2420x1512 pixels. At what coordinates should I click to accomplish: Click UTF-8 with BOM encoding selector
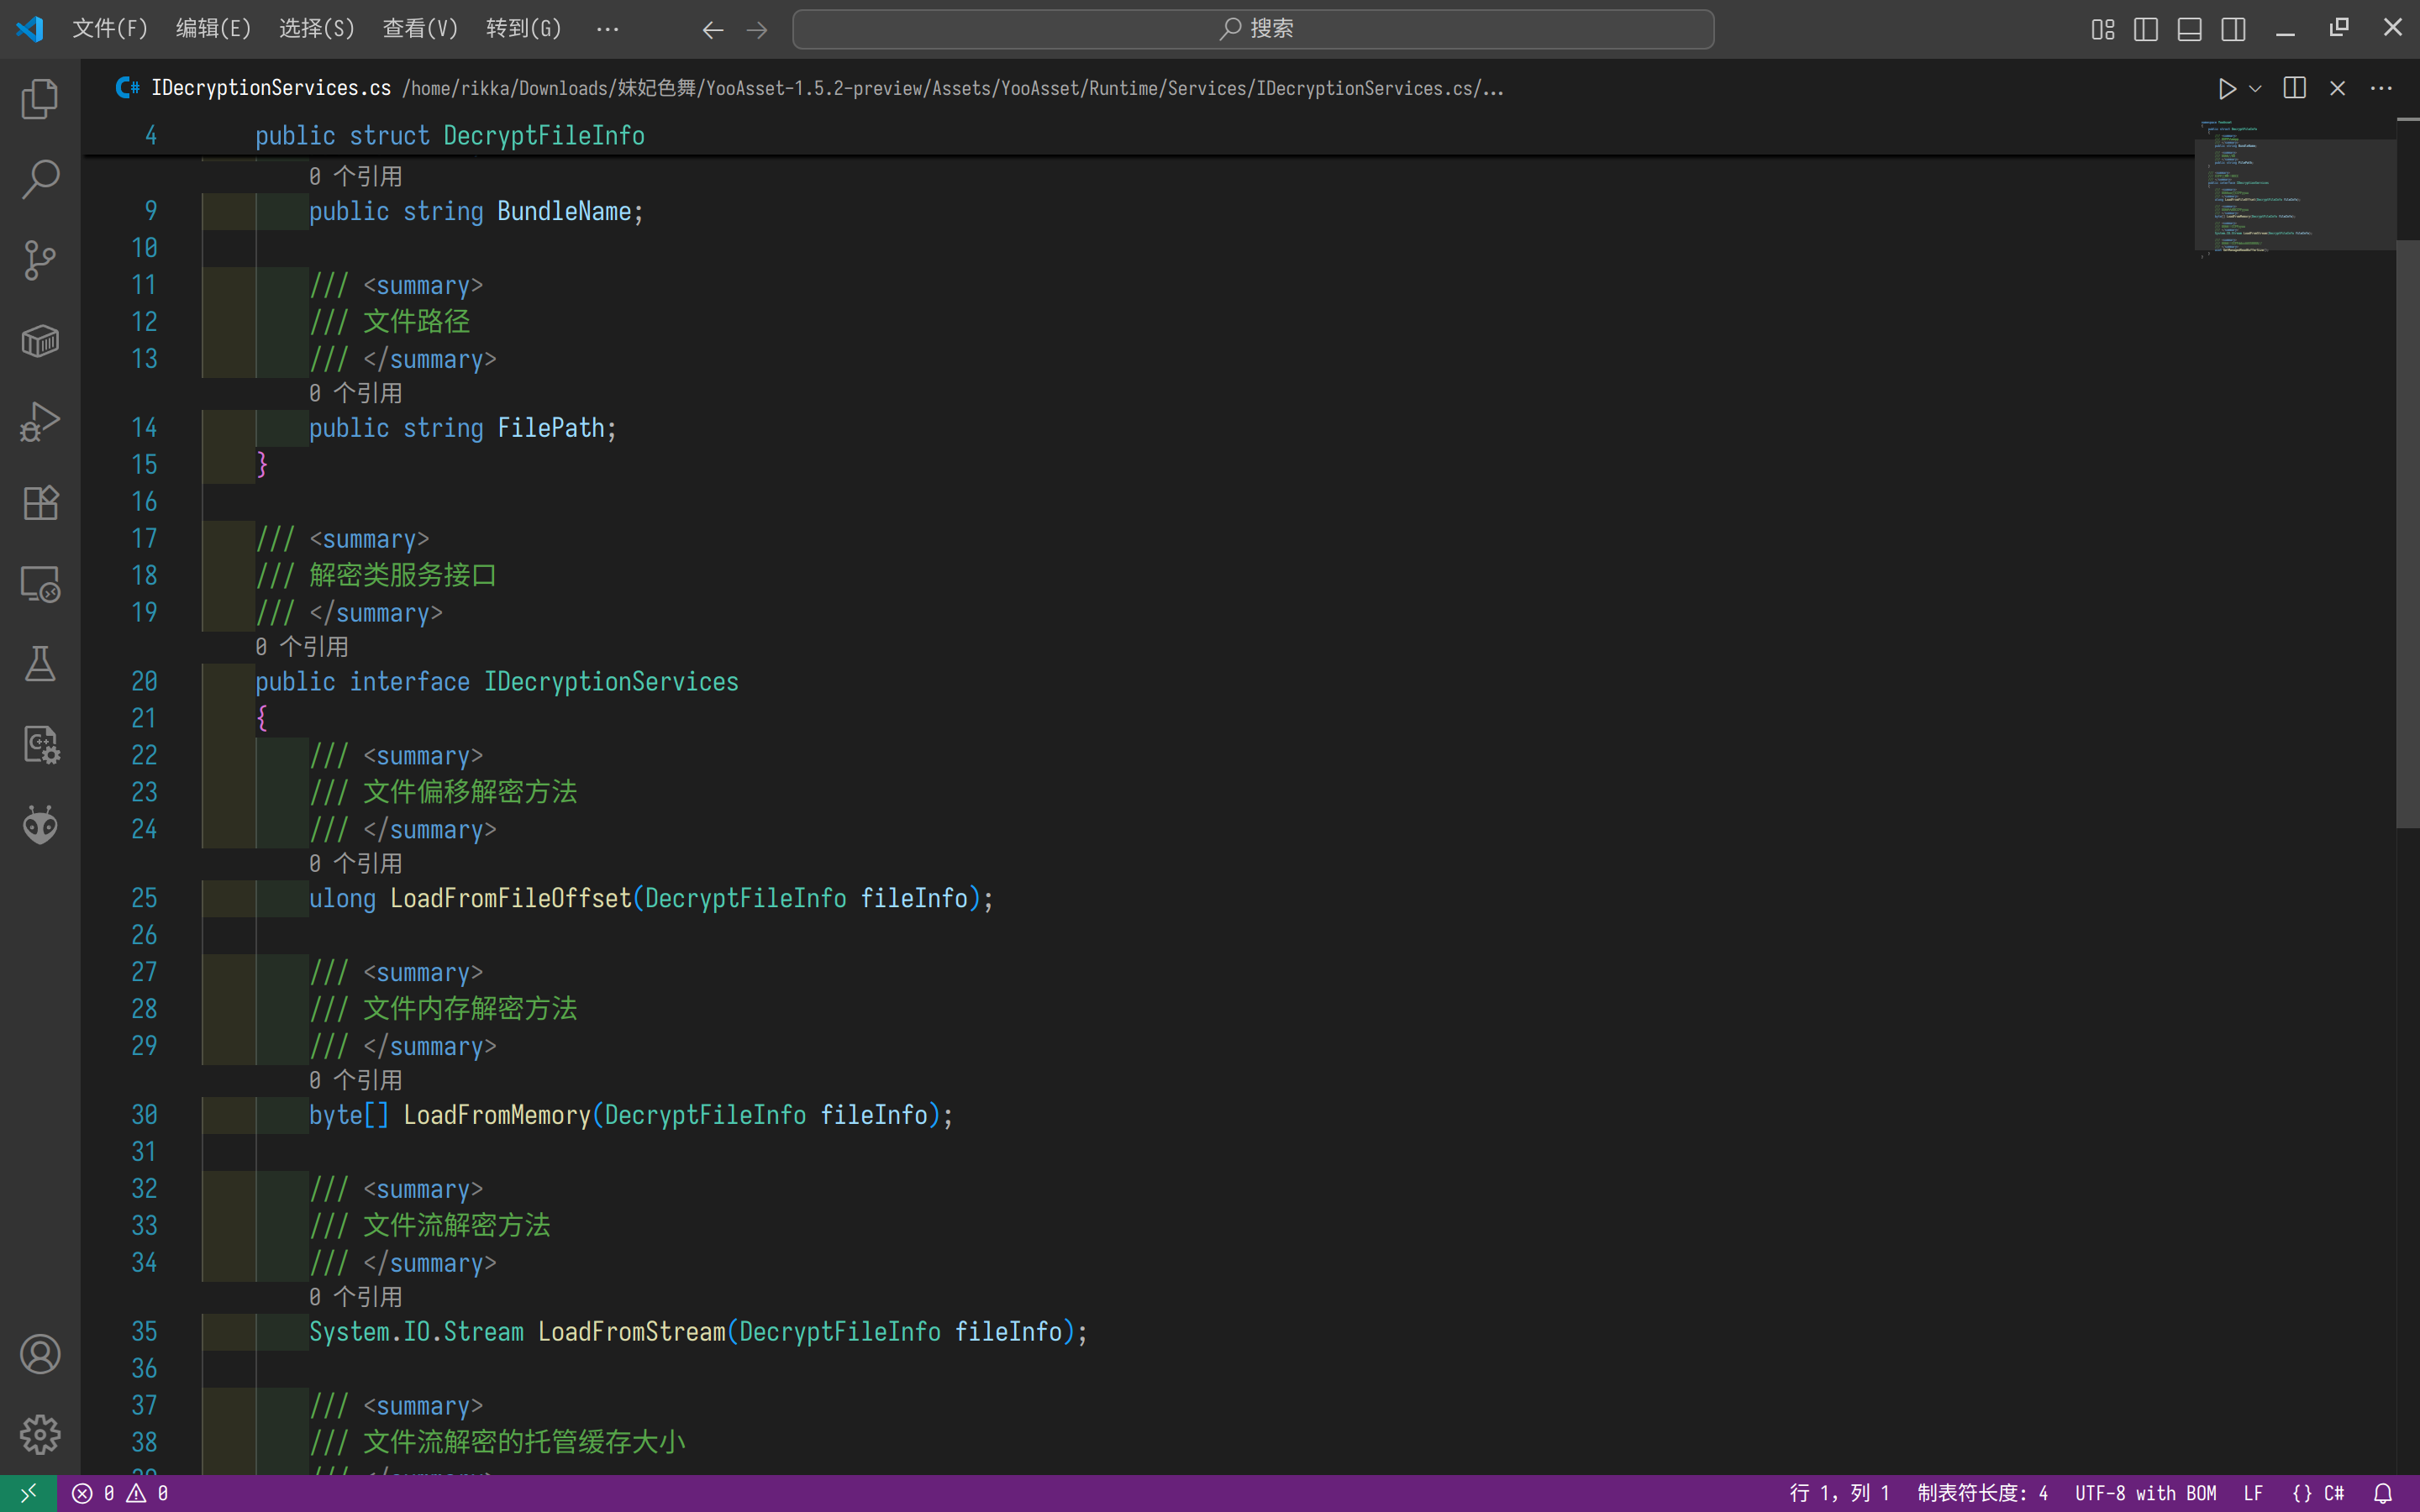click(2145, 1493)
